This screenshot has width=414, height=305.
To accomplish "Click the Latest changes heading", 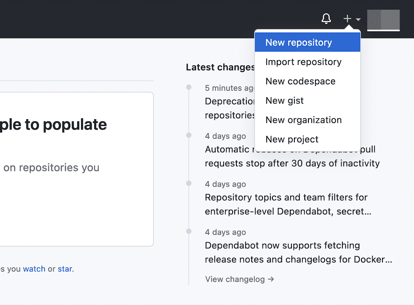I will click(220, 67).
